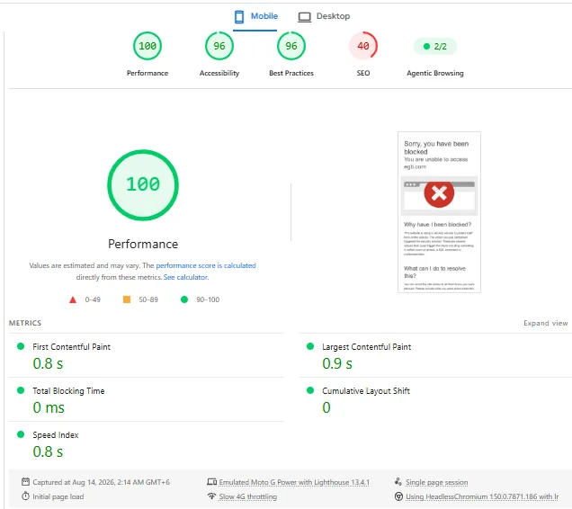Open the SEO score gauge 40
This screenshot has height=509, width=572.
tap(363, 46)
